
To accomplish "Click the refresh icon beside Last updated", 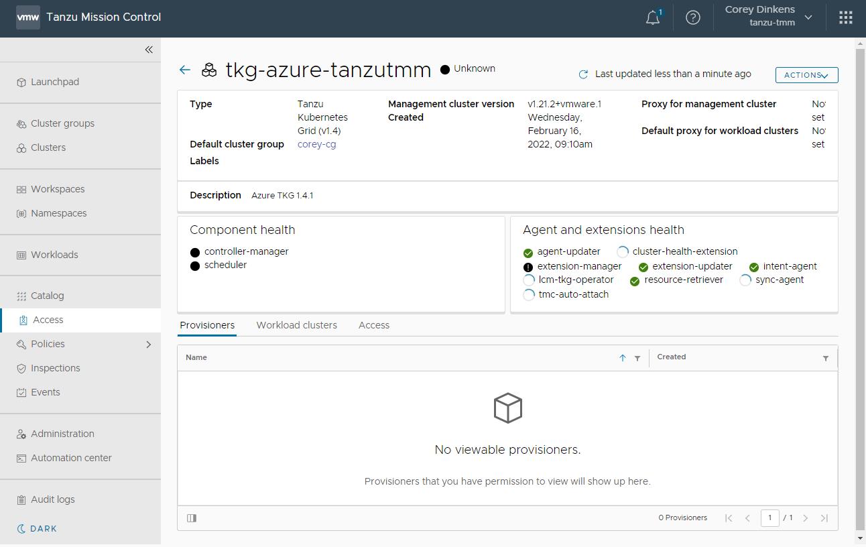I will coord(583,74).
